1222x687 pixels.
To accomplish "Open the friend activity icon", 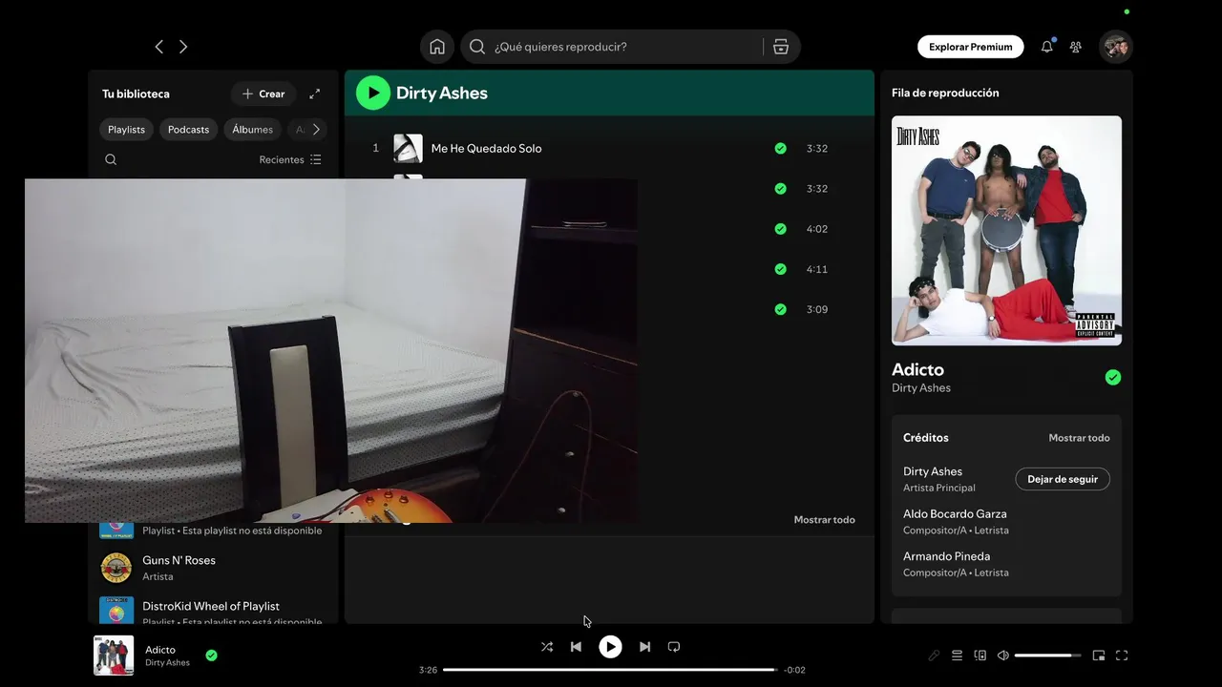I will point(1076,47).
